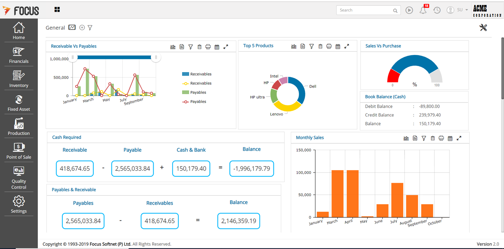Expand Monthly Sales to full screen
The height and width of the screenshot is (249, 504).
(x=459, y=138)
